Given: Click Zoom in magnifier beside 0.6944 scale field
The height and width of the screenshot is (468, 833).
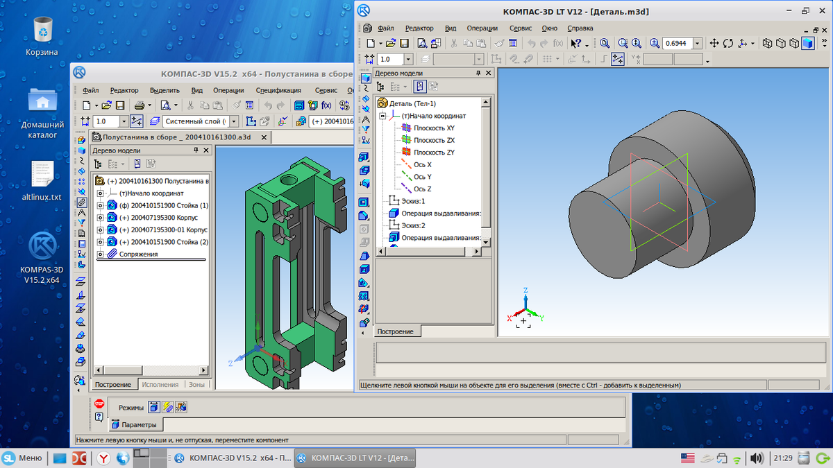Looking at the screenshot, I should click(654, 43).
